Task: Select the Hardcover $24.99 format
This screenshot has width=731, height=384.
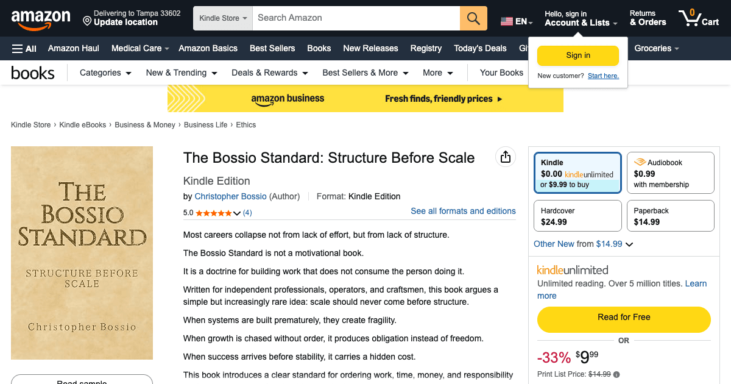Action: 577,215
